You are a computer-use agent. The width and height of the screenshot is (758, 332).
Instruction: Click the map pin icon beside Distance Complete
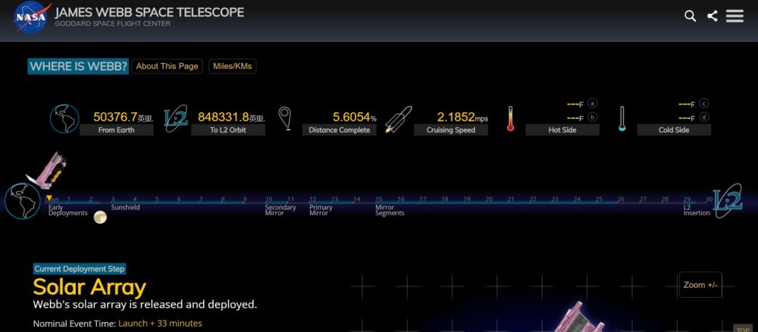coord(285,118)
